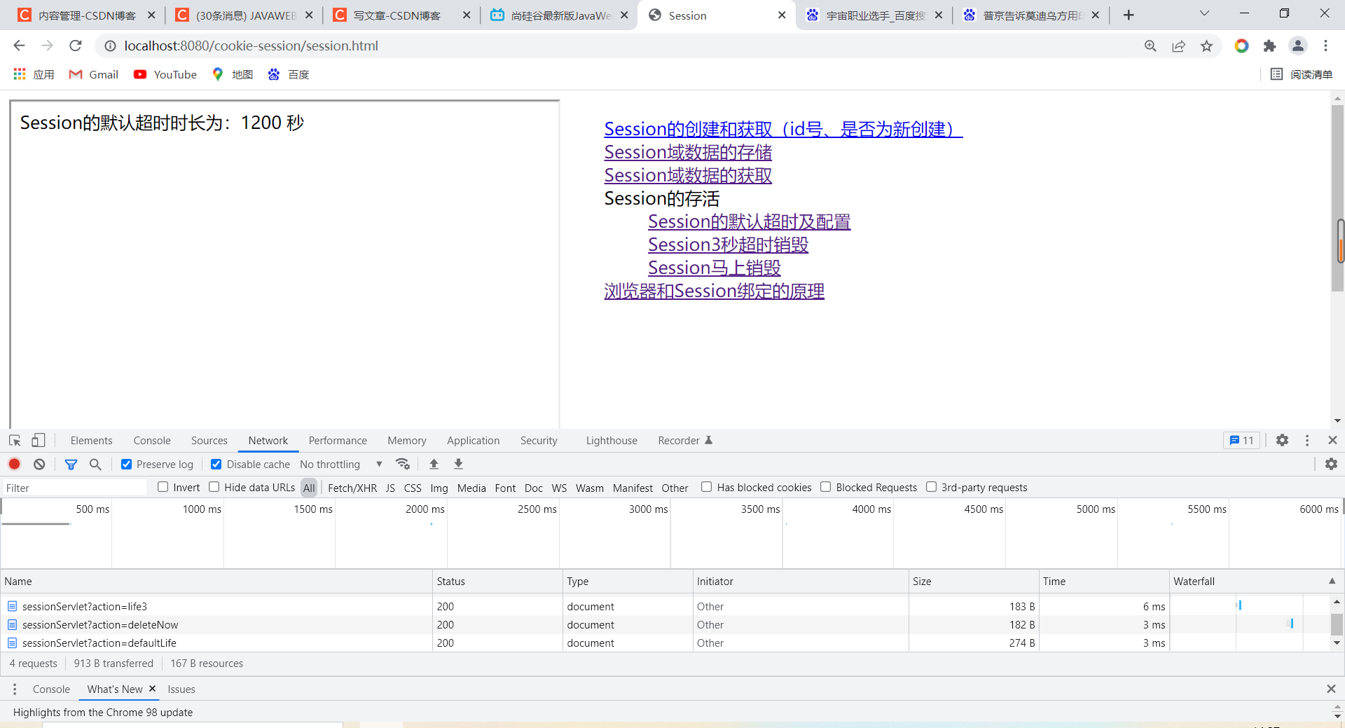Check 3rd-party requests

(931, 487)
